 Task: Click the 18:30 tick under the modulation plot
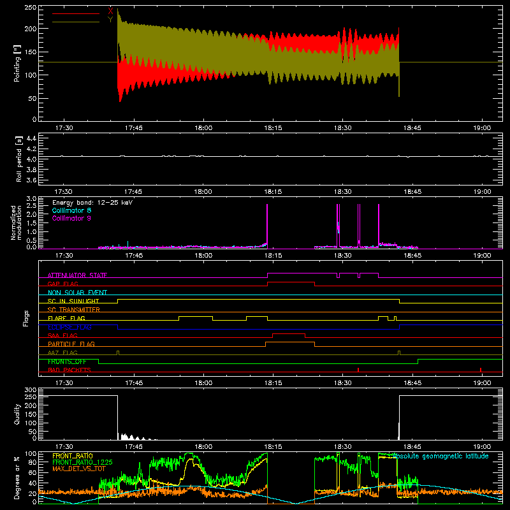(x=343, y=256)
